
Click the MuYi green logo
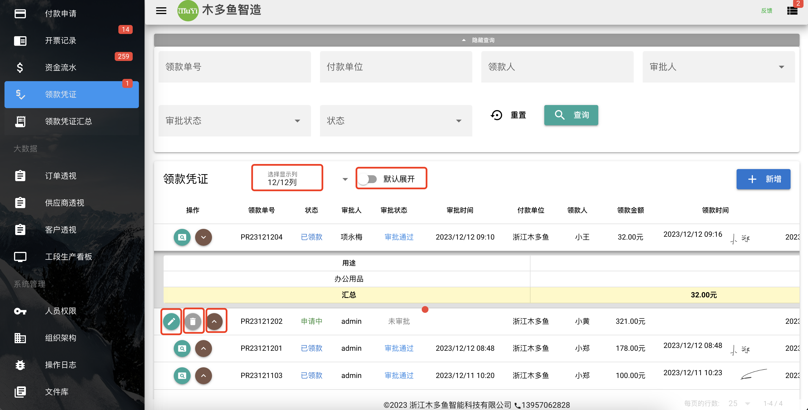tap(188, 11)
